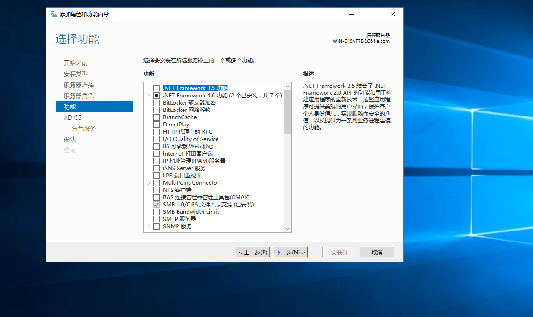Open 角色服务 sub-step

tap(84, 128)
